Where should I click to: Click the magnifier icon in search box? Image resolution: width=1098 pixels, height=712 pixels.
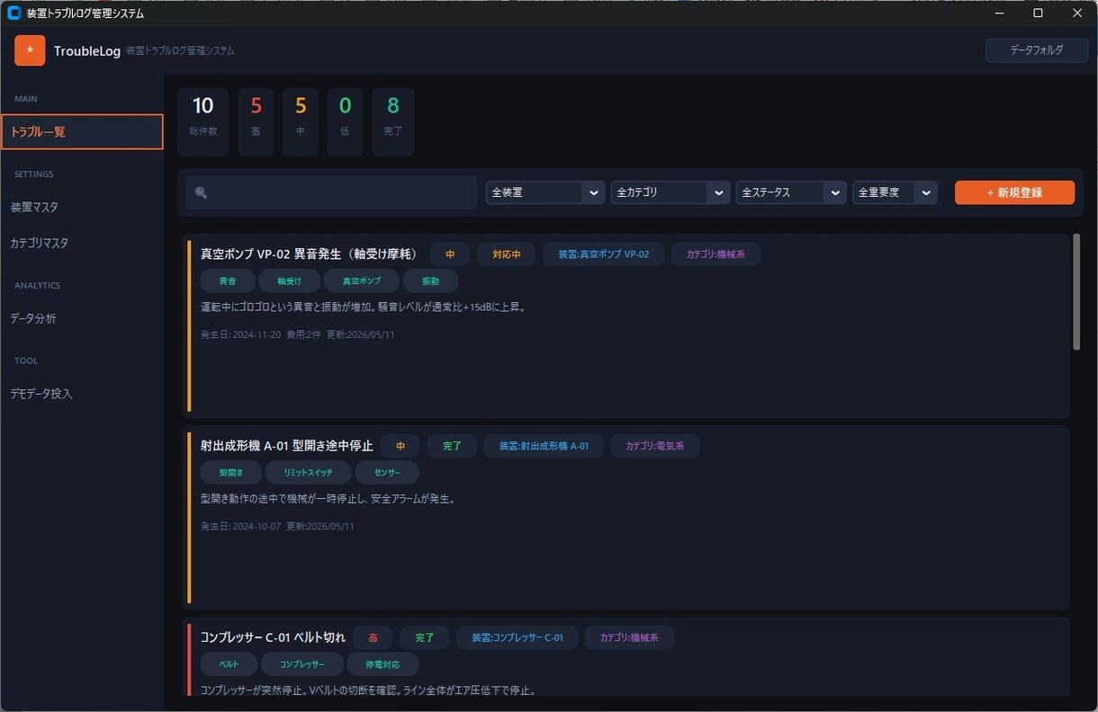coord(201,192)
